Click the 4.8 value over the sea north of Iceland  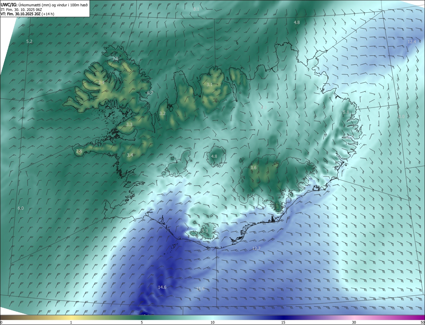(297, 23)
